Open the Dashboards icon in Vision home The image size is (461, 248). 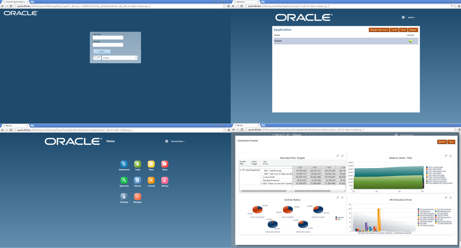(x=124, y=164)
